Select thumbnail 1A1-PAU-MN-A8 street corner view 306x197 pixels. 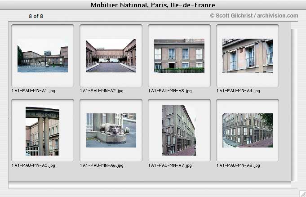tap(248, 130)
